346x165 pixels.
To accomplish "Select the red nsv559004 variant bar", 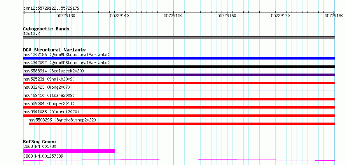I will tap(179, 107).
